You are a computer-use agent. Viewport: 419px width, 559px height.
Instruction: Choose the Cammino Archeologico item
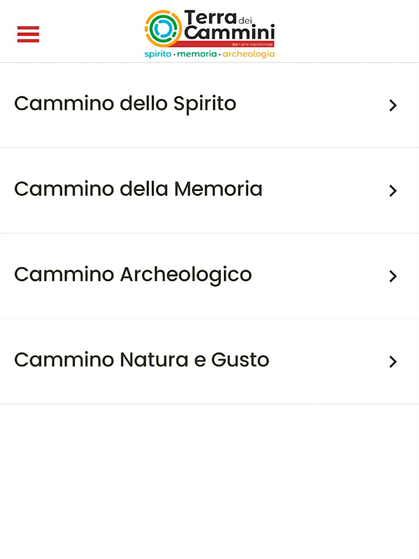tap(133, 275)
